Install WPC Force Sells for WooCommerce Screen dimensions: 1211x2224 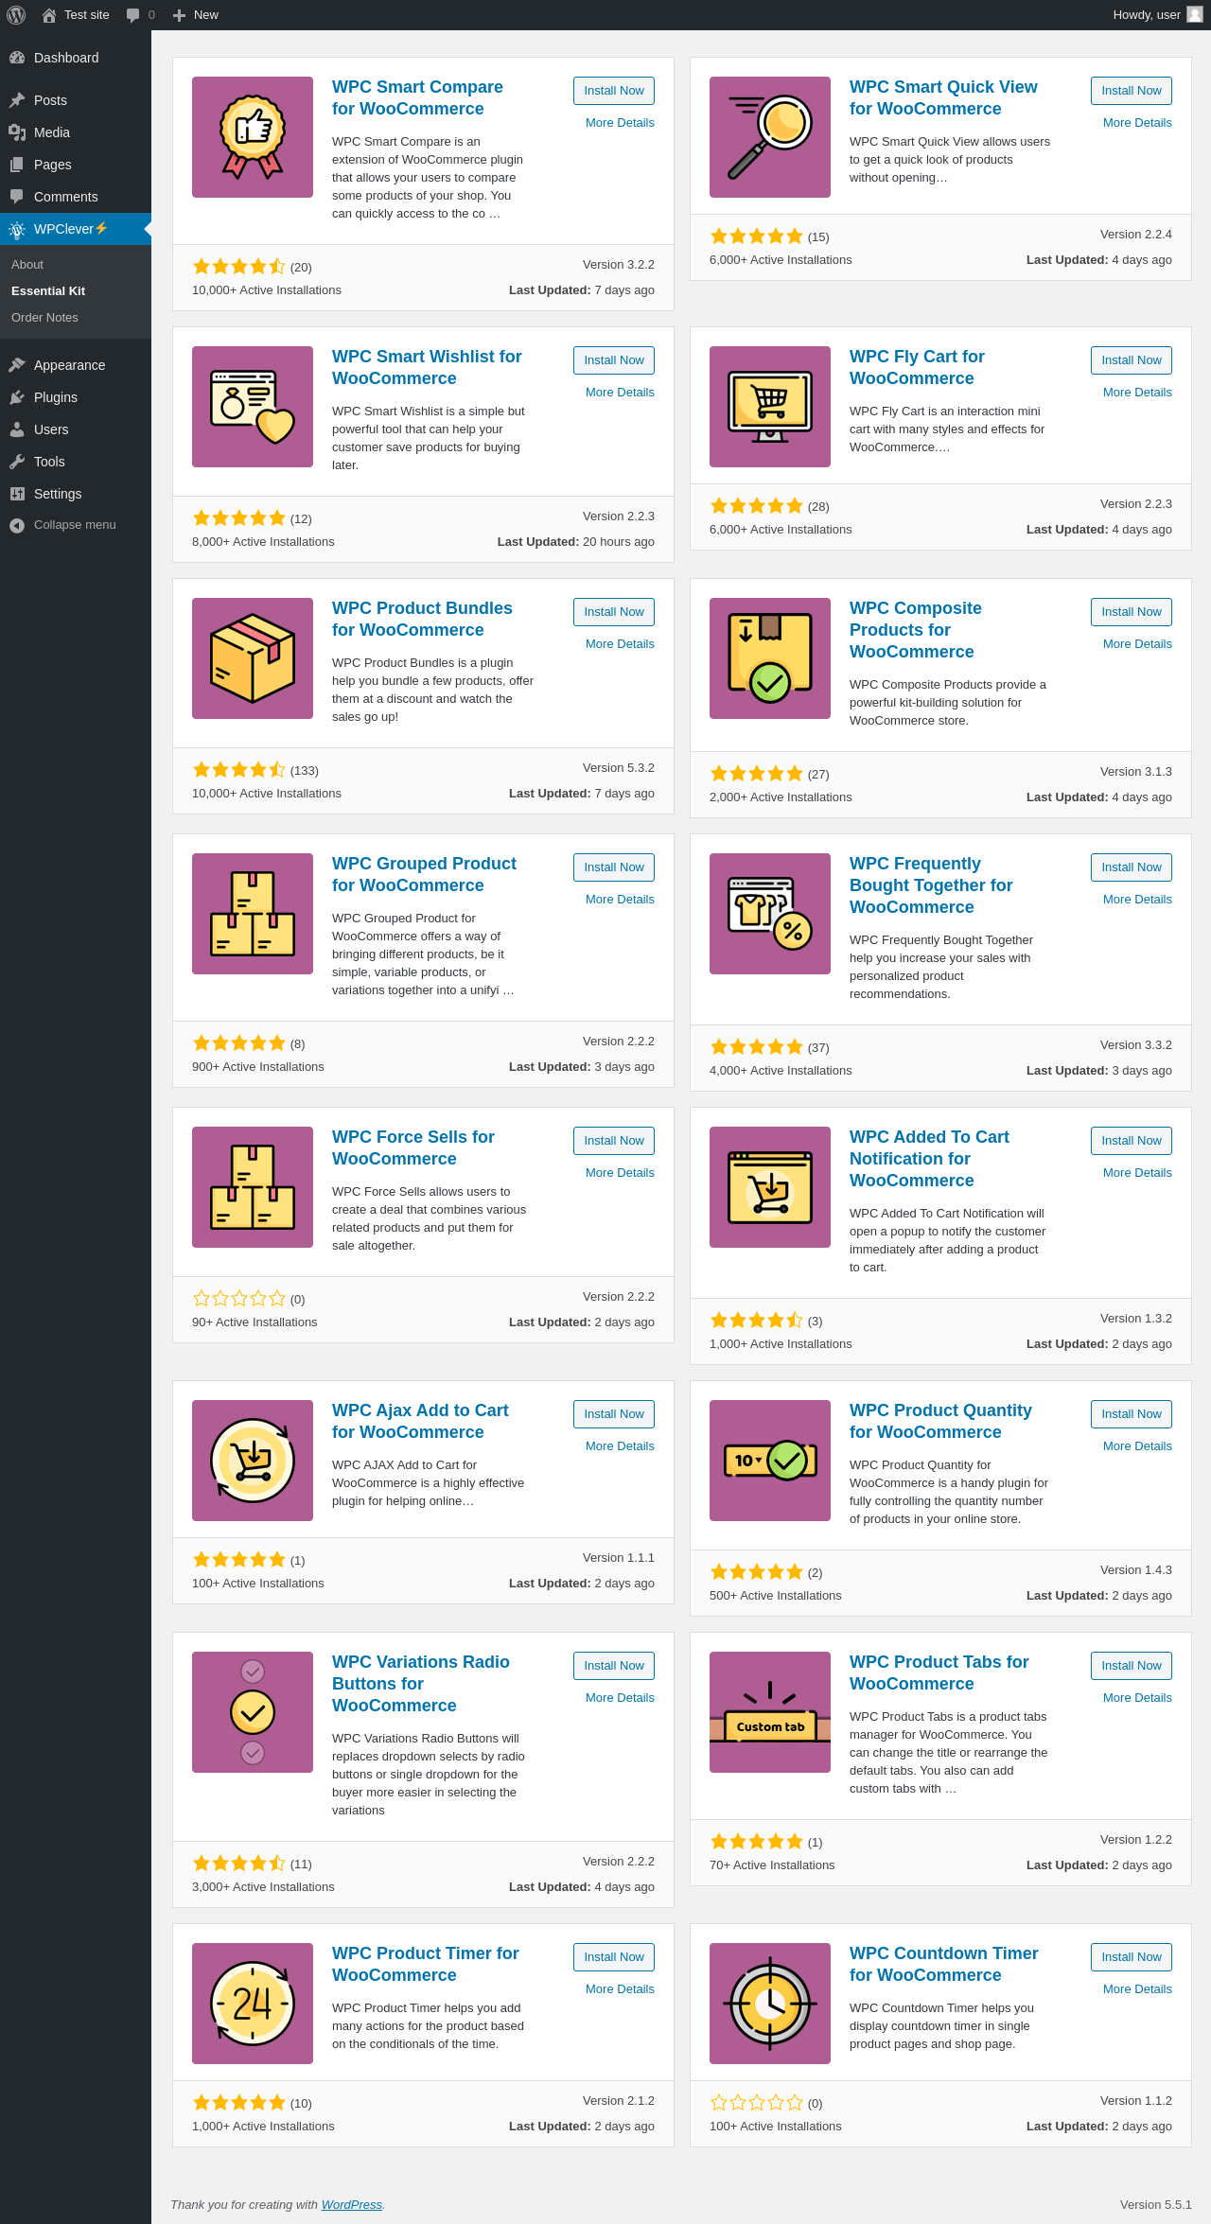[x=614, y=1141]
